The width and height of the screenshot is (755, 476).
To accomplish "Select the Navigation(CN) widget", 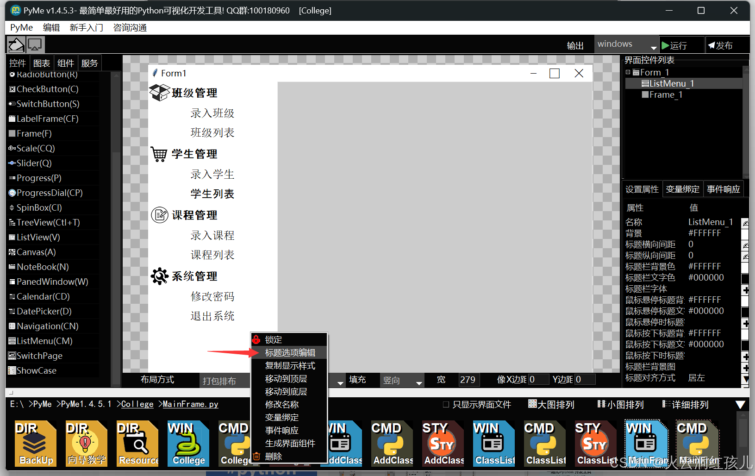I will click(44, 326).
